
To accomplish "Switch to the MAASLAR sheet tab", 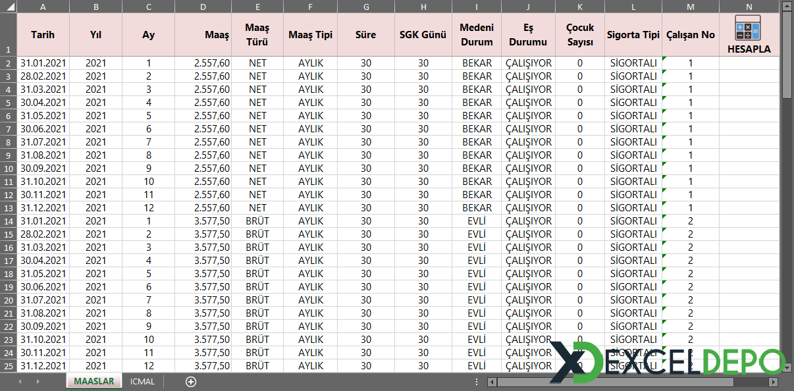I will tap(93, 381).
